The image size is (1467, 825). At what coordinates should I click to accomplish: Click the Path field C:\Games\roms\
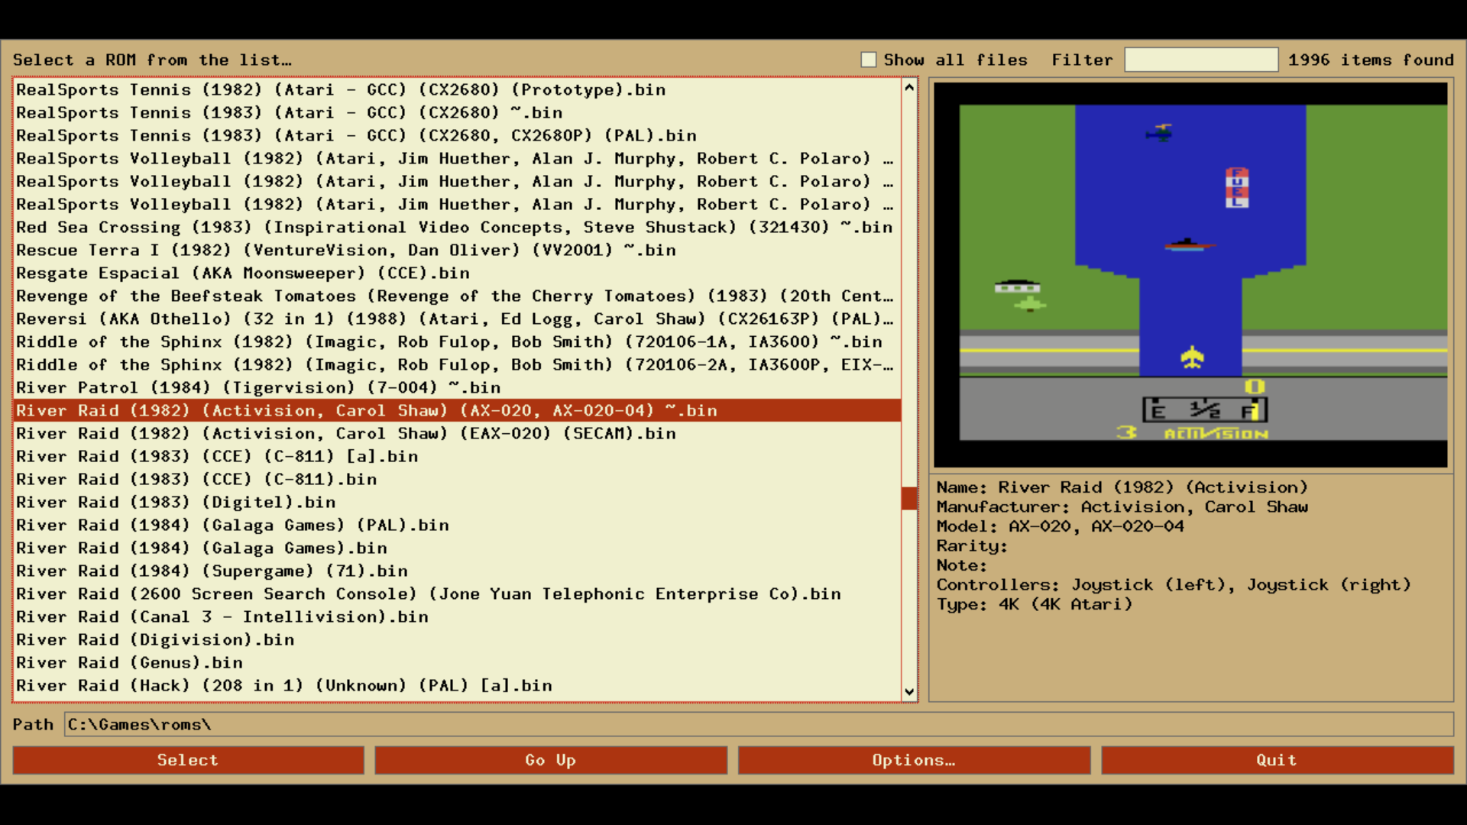pyautogui.click(x=759, y=724)
